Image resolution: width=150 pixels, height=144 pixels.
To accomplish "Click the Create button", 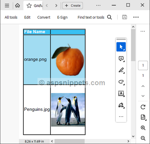I will (x=73, y=6).
